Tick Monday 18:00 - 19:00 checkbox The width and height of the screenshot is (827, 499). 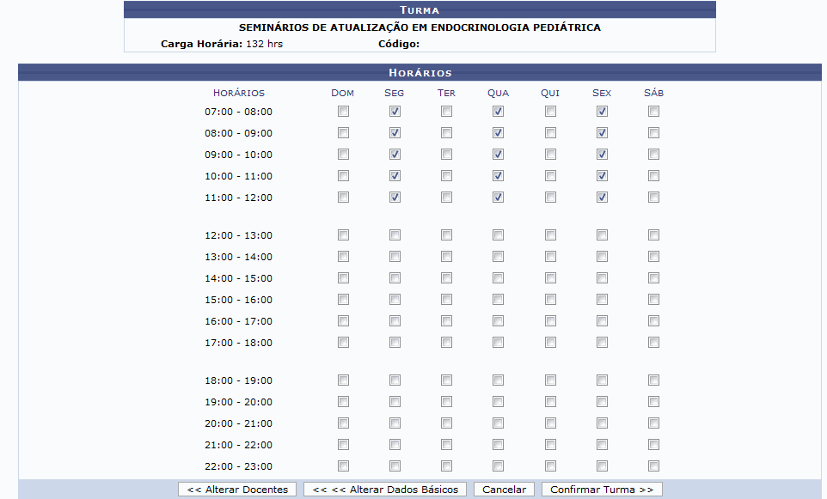(x=395, y=380)
